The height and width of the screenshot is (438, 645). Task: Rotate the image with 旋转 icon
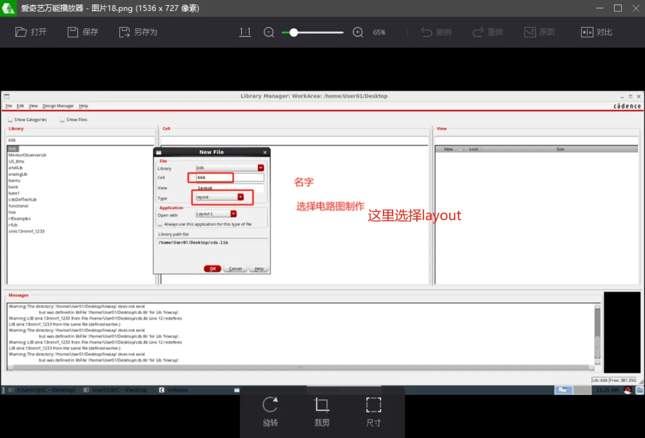point(270,405)
